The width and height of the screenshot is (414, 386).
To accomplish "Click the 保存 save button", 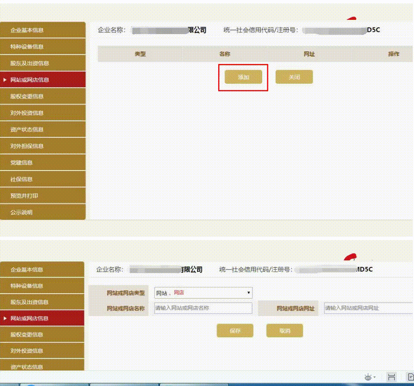I will point(235,330).
